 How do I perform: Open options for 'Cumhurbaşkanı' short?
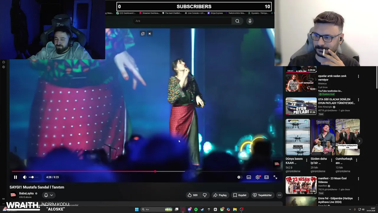coord(356,160)
